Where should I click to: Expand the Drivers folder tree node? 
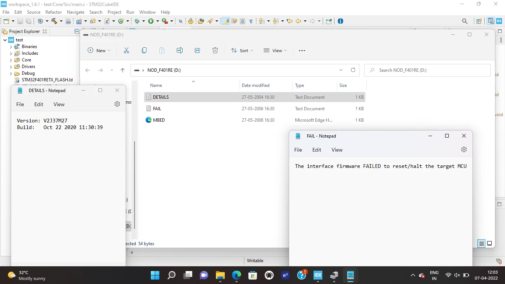tap(11, 67)
